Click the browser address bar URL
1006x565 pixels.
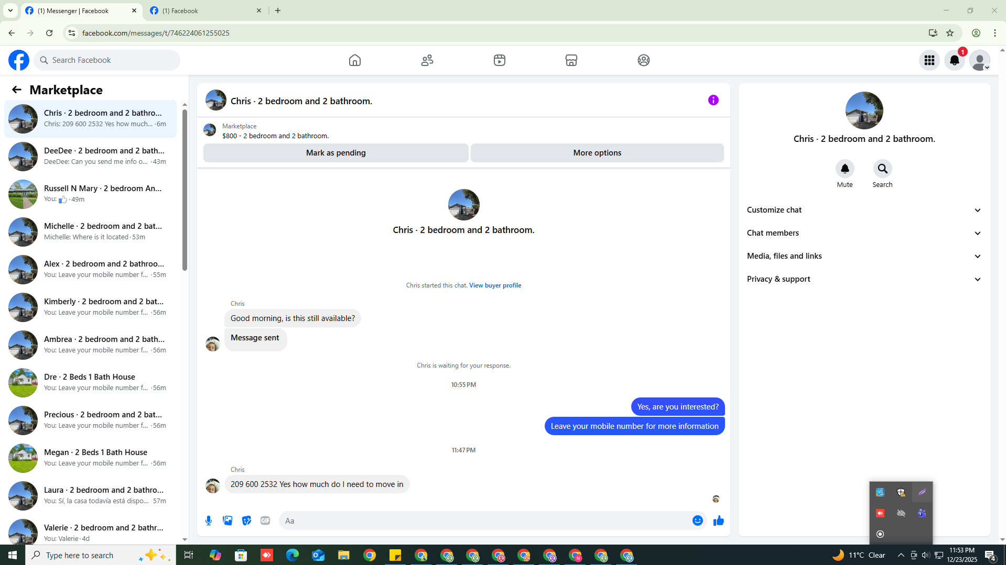pos(156,33)
